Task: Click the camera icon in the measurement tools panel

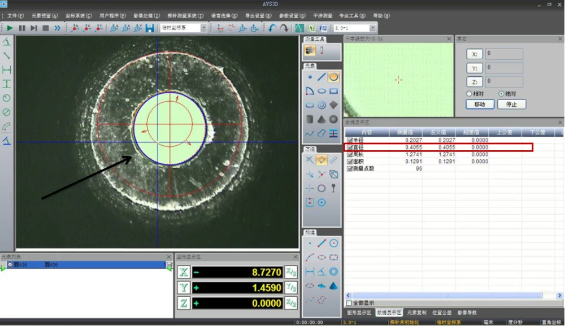Action: pyautogui.click(x=310, y=50)
